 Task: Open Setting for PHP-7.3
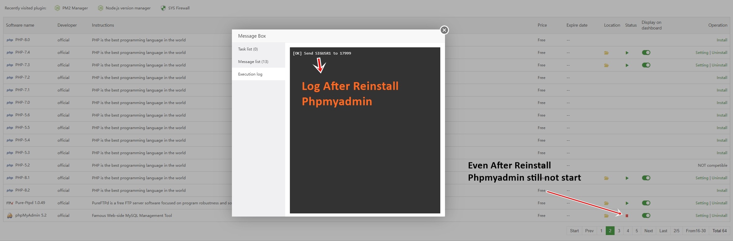click(702, 65)
